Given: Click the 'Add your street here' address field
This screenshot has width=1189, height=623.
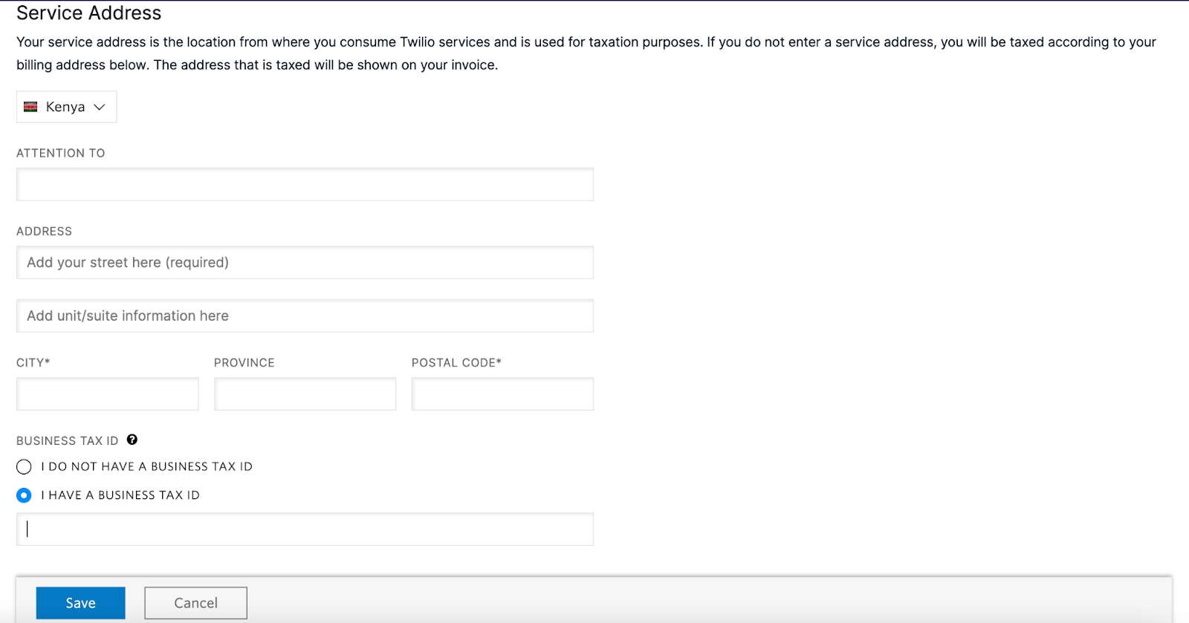Looking at the screenshot, I should 305,263.
